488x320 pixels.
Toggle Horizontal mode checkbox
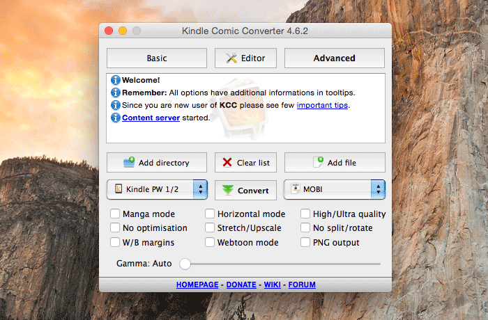pos(210,214)
